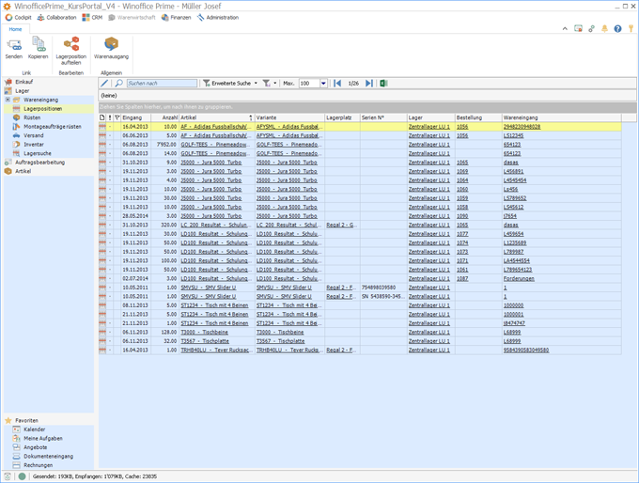Open Lagerplatz link in the TRHB40LU row
639x483 pixels.
pos(341,351)
